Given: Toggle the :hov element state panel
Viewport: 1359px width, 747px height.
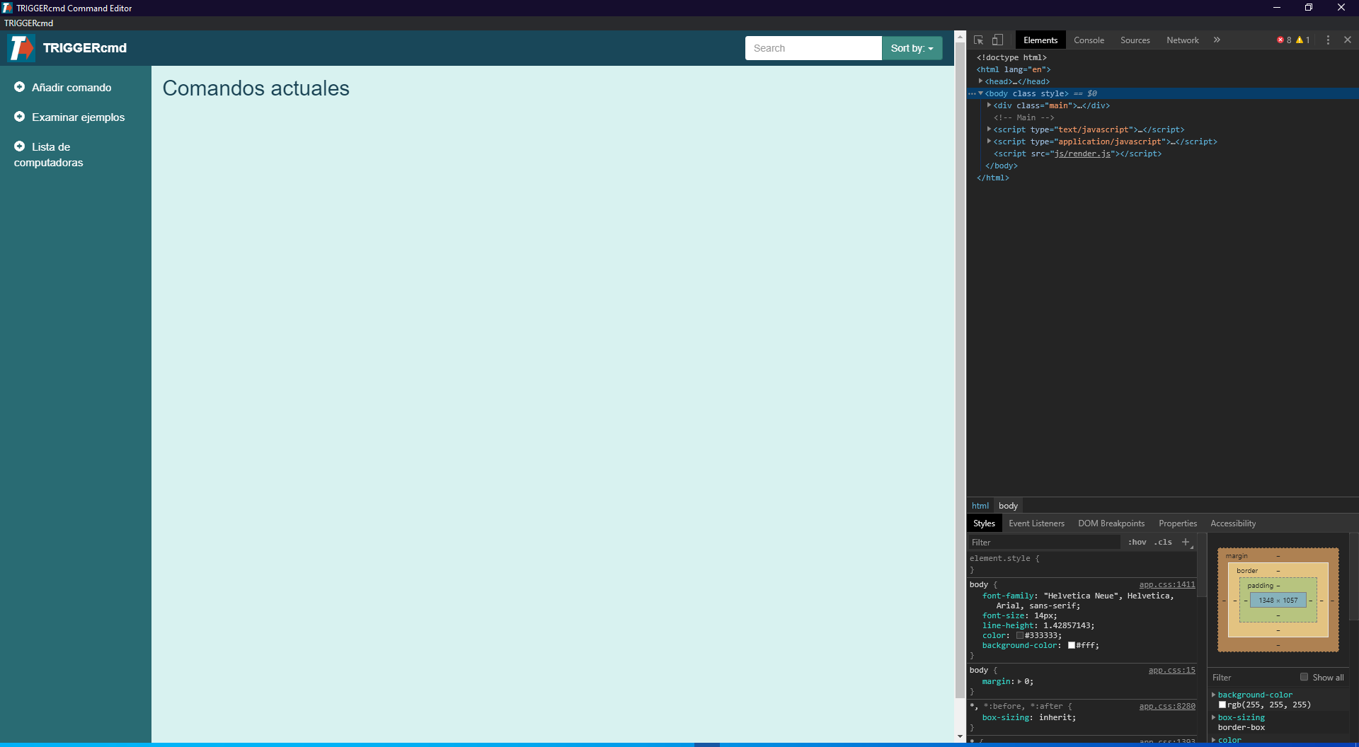Looking at the screenshot, I should [x=1137, y=542].
